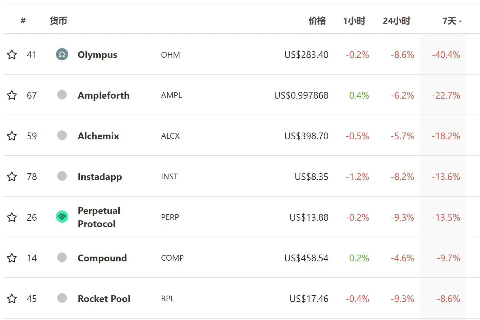Click the Compound coin logo placeholder
Screen dimensions: 480x320
[x=62, y=257]
